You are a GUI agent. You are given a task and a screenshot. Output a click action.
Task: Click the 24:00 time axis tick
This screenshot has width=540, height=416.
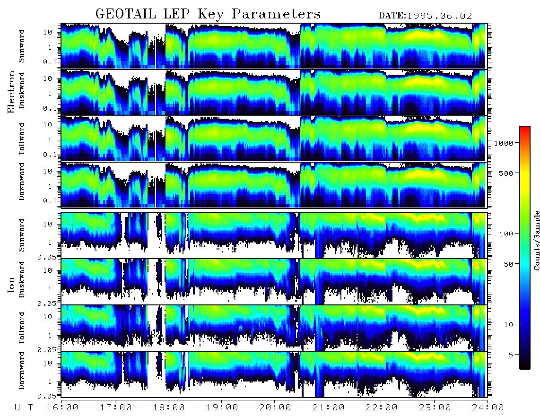click(488, 408)
